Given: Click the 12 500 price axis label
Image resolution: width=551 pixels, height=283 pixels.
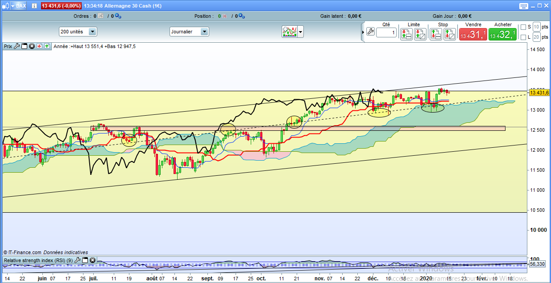Looking at the screenshot, I should click(537, 130).
